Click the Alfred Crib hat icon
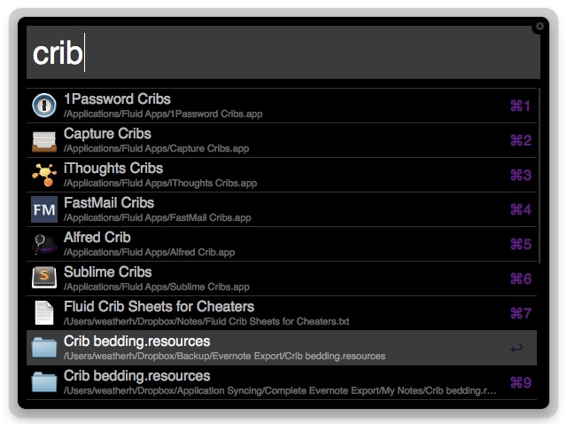 44,244
